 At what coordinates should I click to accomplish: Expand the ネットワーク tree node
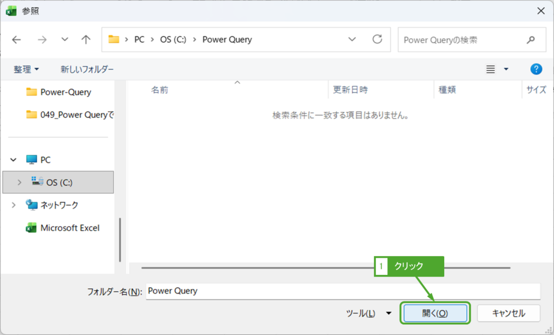click(x=14, y=205)
